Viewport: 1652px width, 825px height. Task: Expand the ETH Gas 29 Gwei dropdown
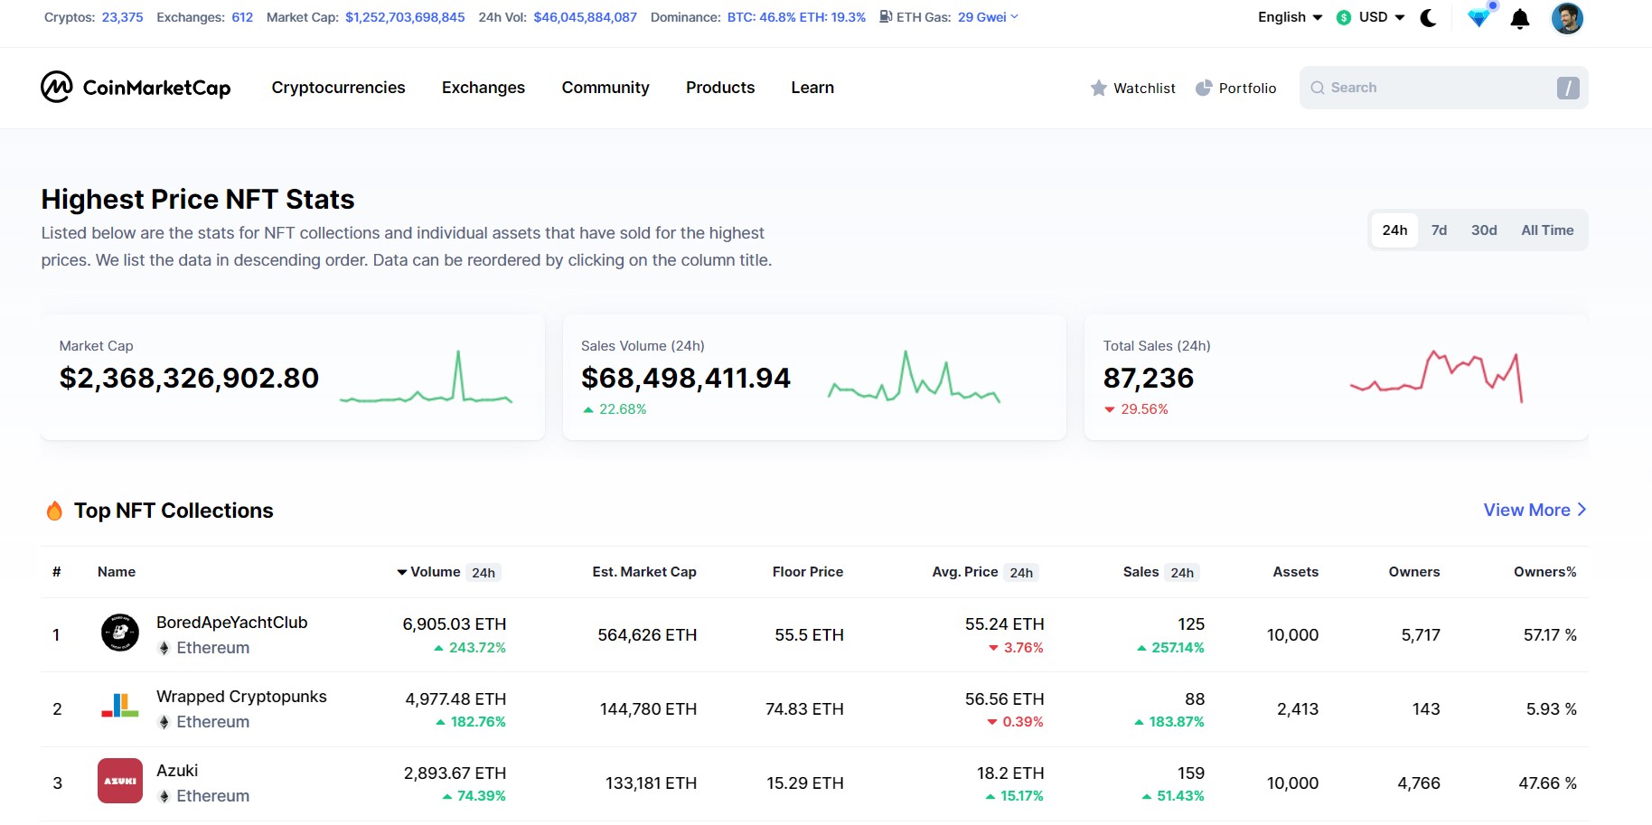988,17
